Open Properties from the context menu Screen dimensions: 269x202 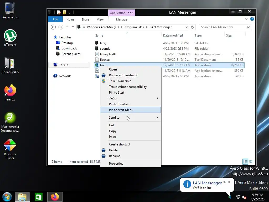click(x=131, y=164)
